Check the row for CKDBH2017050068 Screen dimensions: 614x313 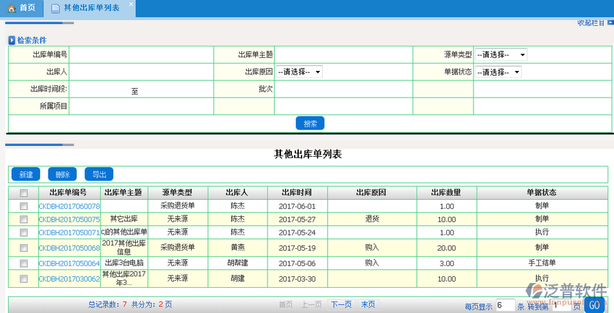[24, 248]
